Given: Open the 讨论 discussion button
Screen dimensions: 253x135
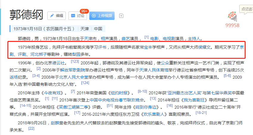Looking at the screenshot, I should [x=78, y=16].
